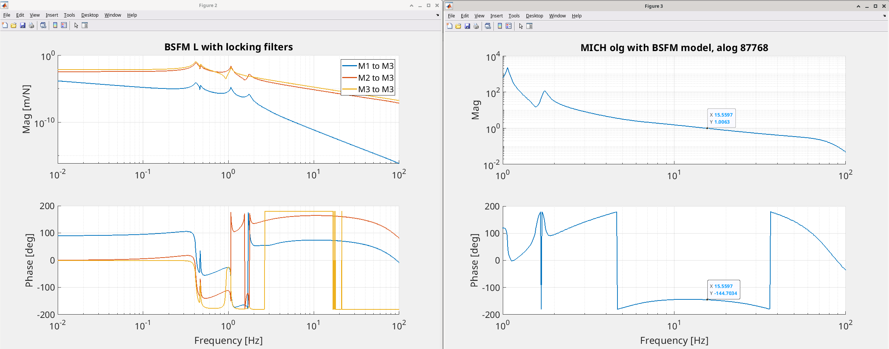Screen dimensions: 889x349
Task: Print Figure 2 with the printer icon
Action: pos(31,25)
